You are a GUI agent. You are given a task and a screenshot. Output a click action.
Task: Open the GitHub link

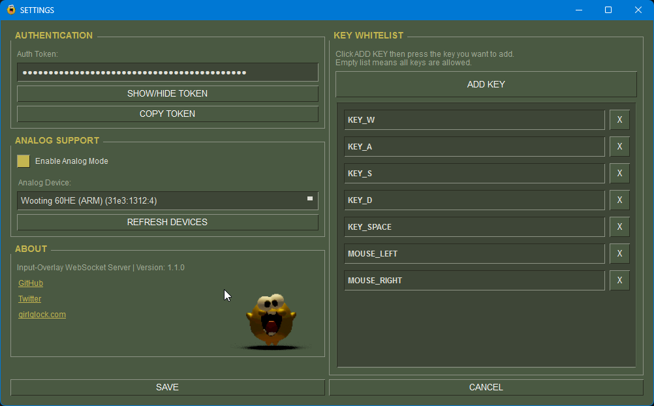click(x=31, y=283)
